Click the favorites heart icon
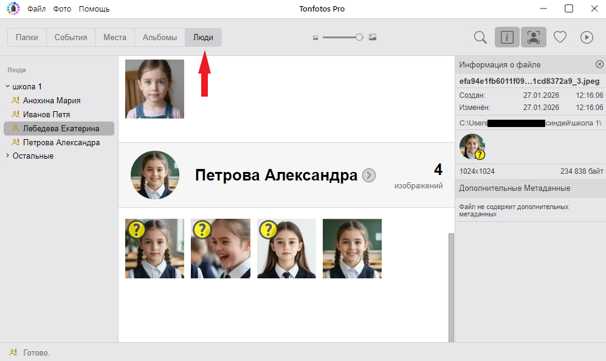606x361 pixels. click(560, 38)
